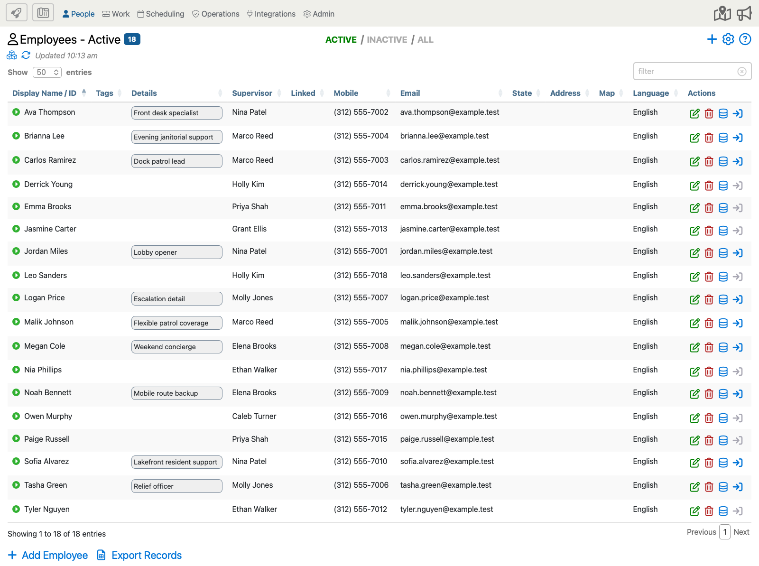Open the settings gear icon
Screen dimensions: 759x566
tap(728, 39)
